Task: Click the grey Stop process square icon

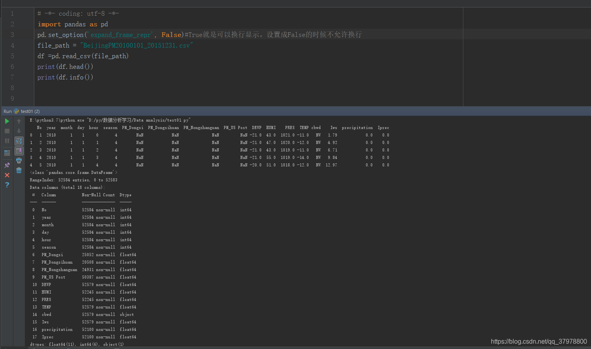Action: pos(7,131)
